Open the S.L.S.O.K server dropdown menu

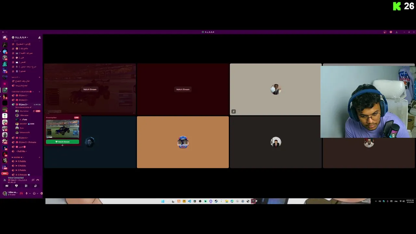coord(20,37)
